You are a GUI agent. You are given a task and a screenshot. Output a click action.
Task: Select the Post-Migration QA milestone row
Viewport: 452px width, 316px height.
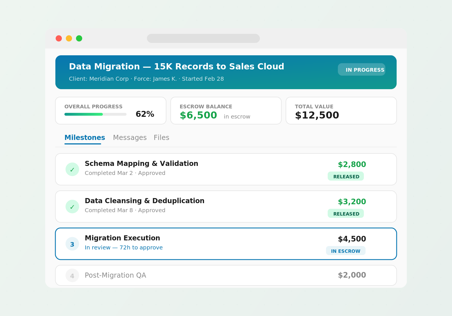point(226,275)
